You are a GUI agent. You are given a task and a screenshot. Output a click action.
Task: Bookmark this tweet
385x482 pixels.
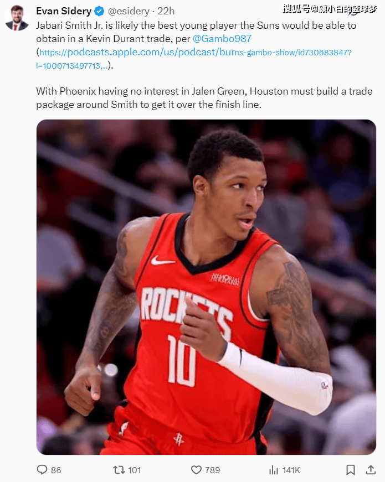pos(351,470)
